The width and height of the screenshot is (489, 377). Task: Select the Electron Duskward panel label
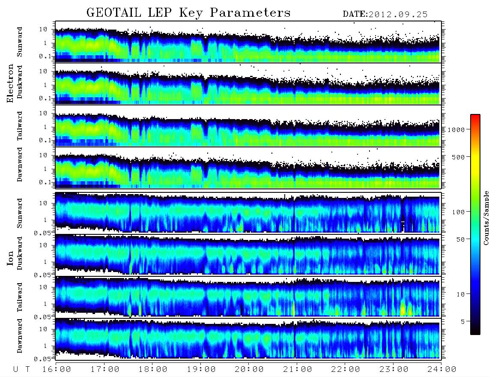pos(20,82)
